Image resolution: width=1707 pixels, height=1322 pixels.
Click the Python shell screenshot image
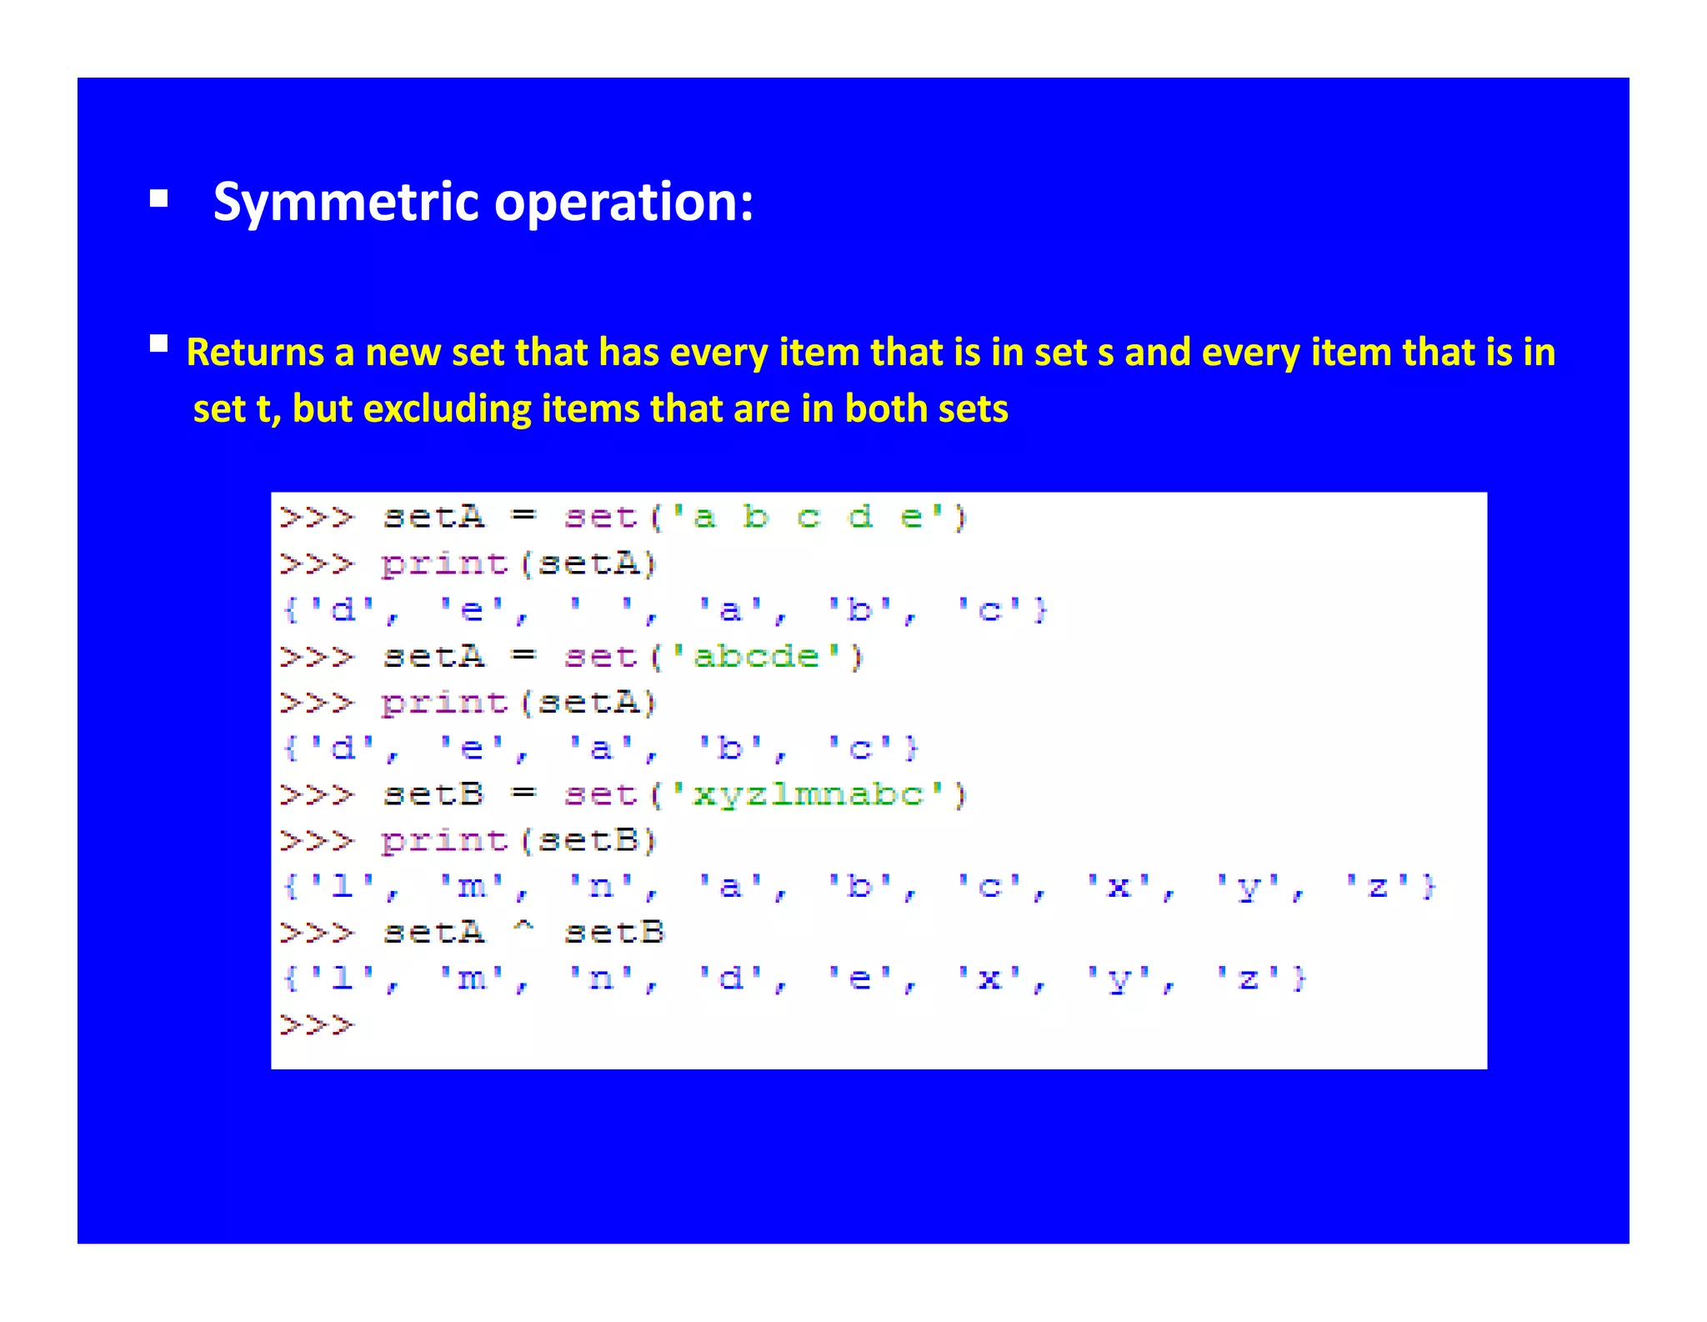879,780
